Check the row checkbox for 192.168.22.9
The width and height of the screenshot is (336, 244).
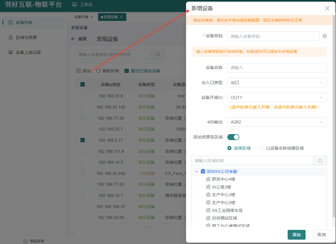(83, 96)
